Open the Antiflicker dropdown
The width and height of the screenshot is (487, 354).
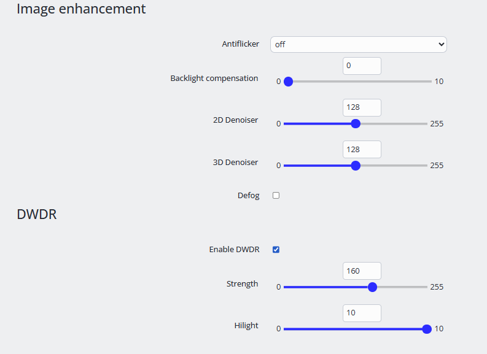tap(358, 45)
